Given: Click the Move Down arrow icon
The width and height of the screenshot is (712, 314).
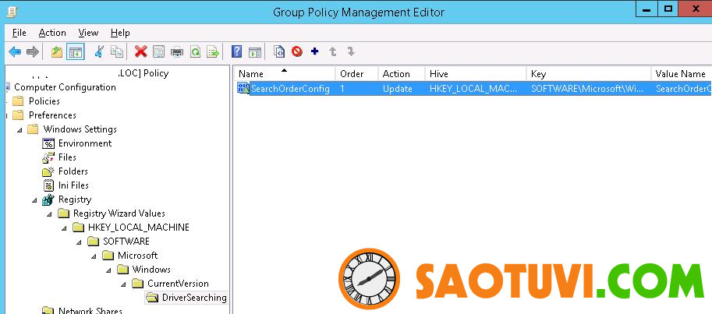Looking at the screenshot, I should pyautogui.click(x=351, y=51).
